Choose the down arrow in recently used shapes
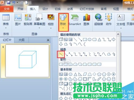Viewport: 134px width, 100px height. (61, 44)
